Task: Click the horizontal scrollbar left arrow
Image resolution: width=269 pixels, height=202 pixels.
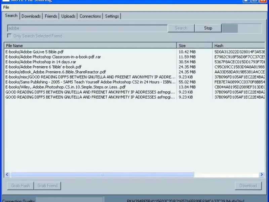Action: (7, 174)
